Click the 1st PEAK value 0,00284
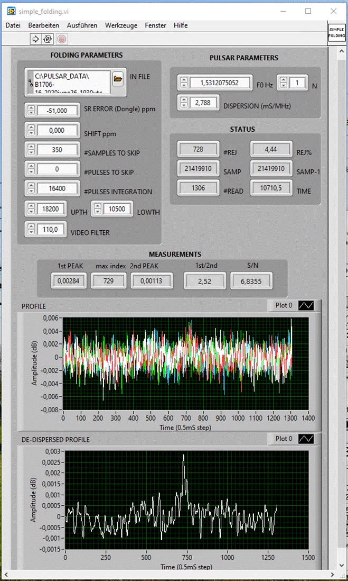This screenshot has height=581, width=348. click(70, 282)
